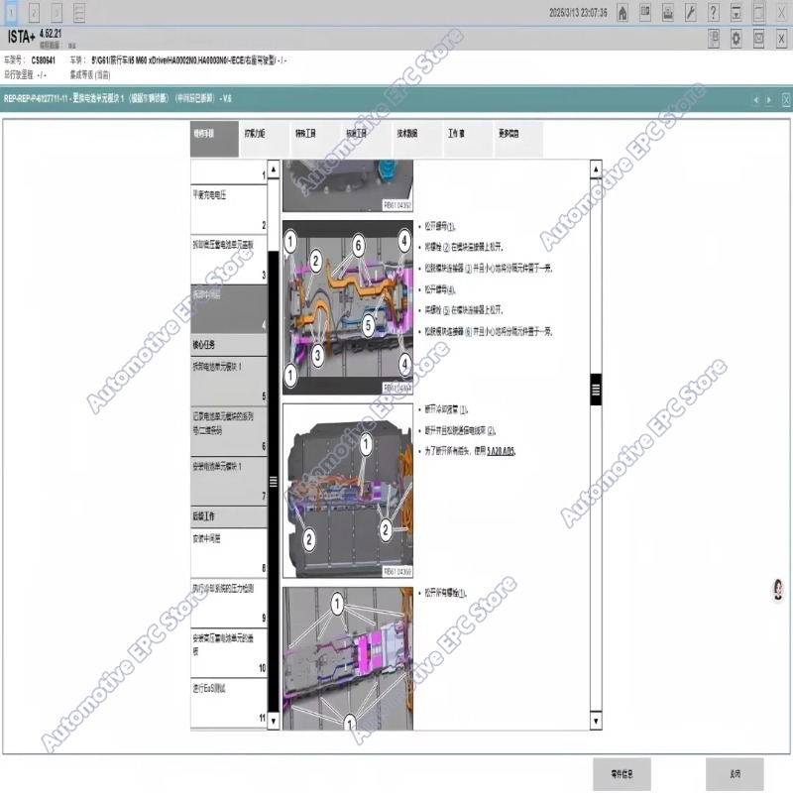Select step 7 安装电池单元模块 1

coord(229,481)
